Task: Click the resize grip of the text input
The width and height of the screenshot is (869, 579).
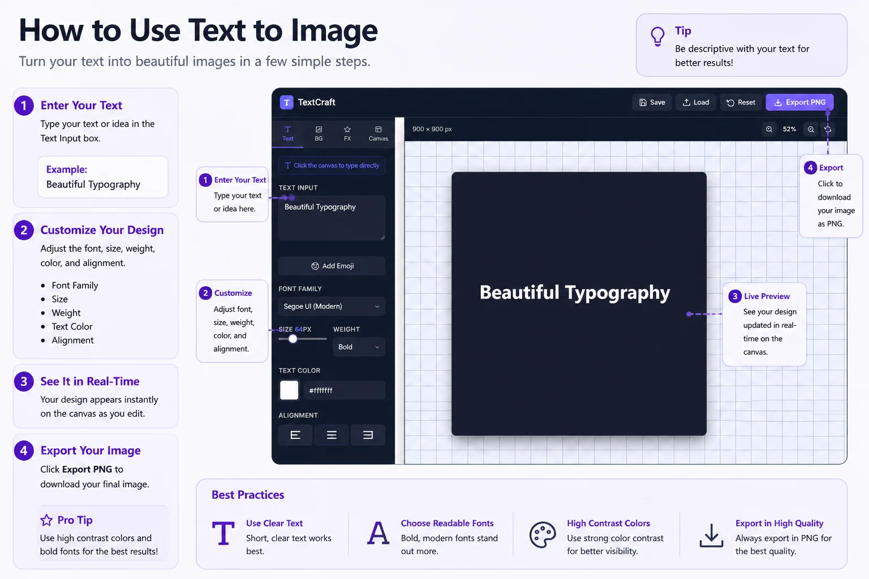Action: (382, 237)
